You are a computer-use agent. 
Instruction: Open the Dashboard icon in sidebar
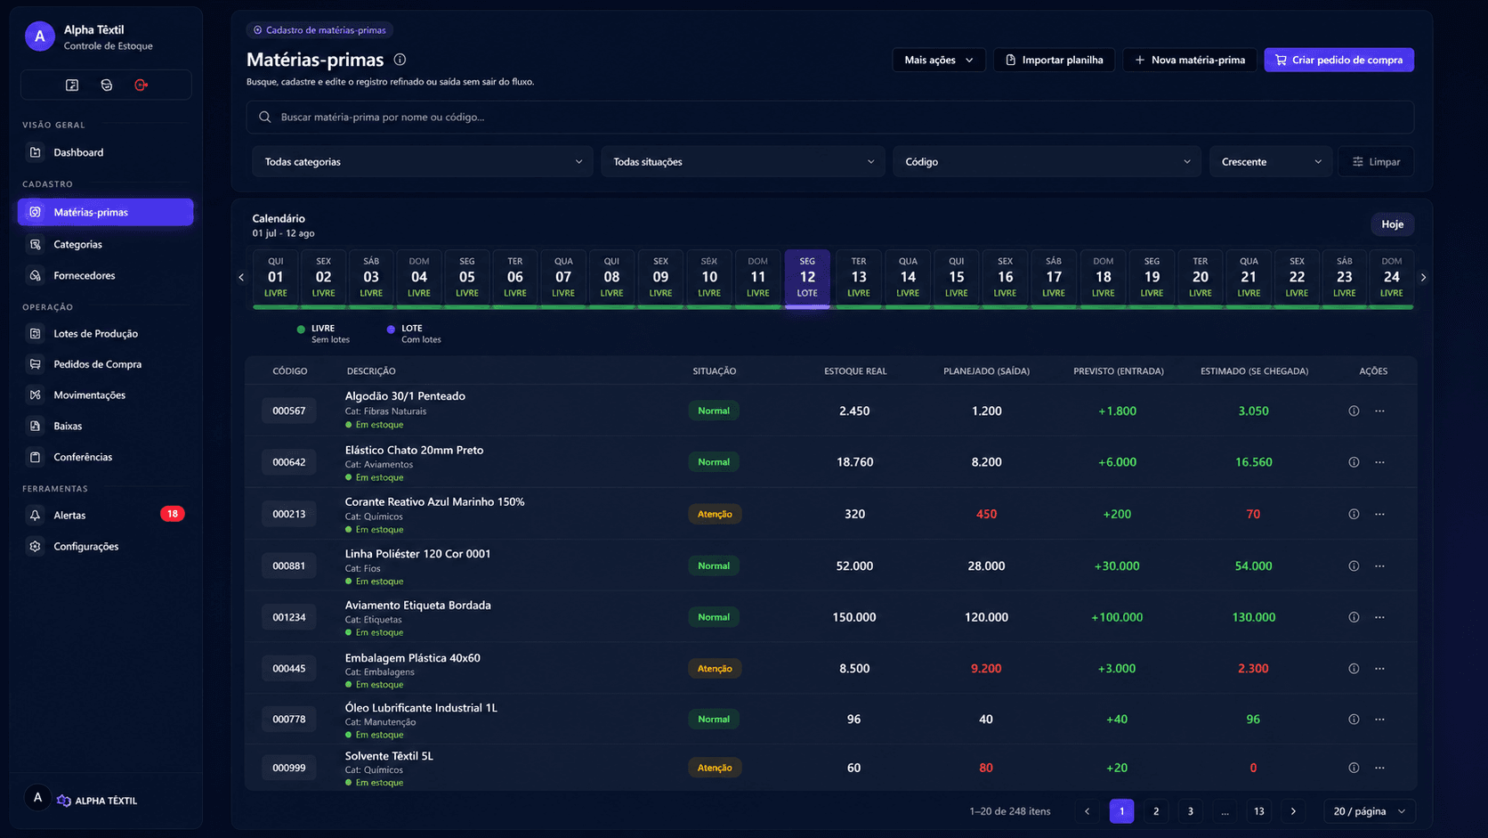click(x=36, y=152)
